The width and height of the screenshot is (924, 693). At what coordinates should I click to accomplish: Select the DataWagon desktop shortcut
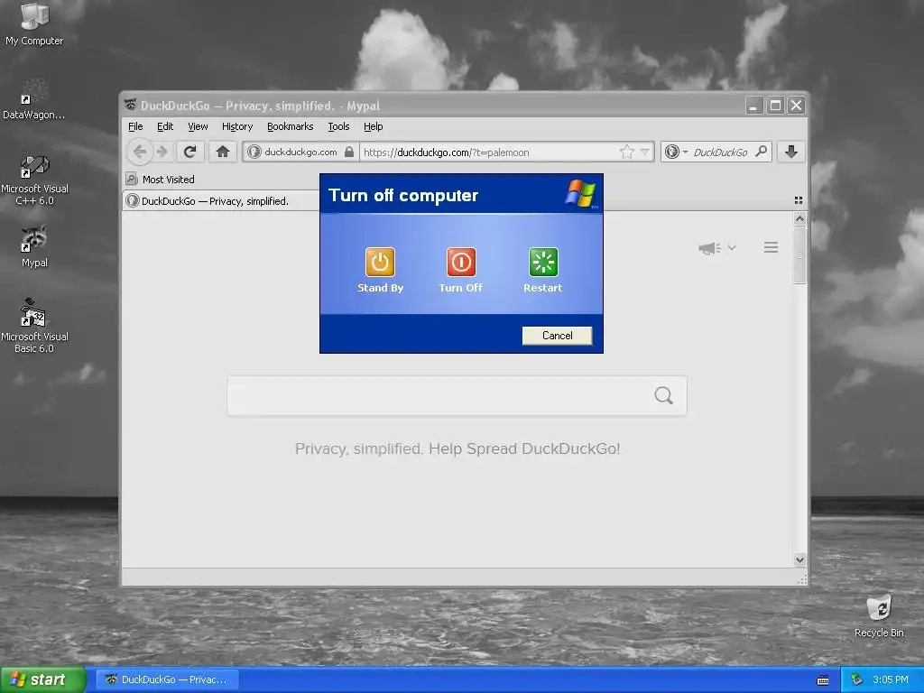[34, 99]
